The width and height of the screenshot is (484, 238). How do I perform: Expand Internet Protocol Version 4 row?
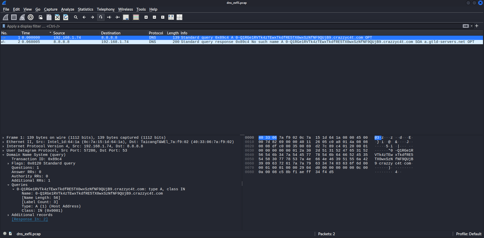coord(3,146)
